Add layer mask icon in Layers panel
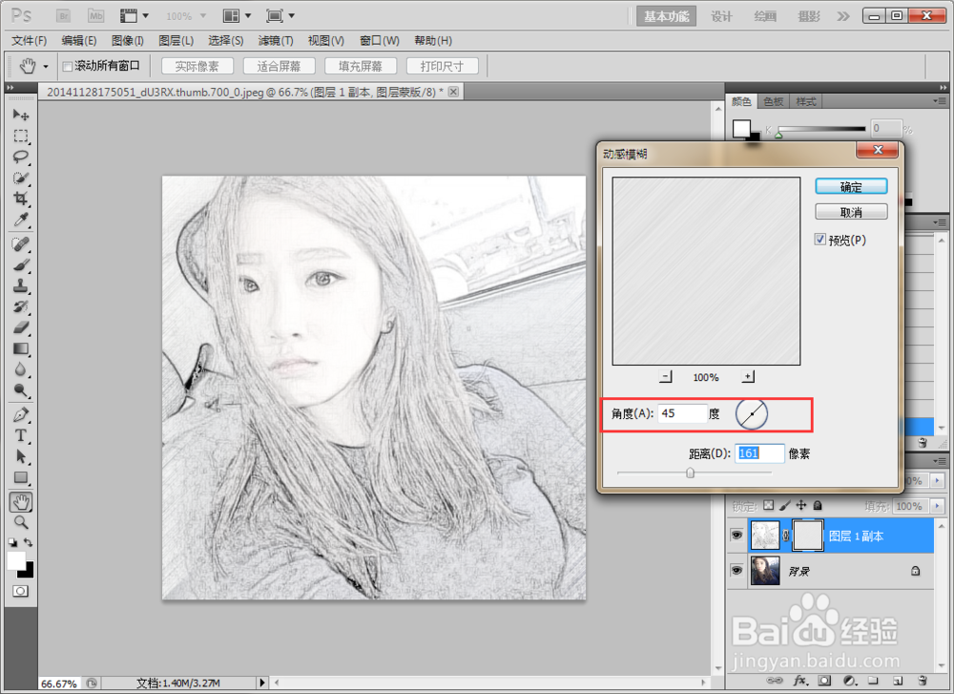Screen dimensions: 954x694 tap(824, 681)
